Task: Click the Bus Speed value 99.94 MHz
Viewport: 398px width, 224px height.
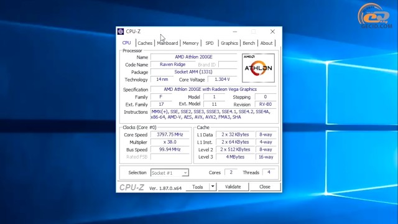Action: click(x=170, y=149)
